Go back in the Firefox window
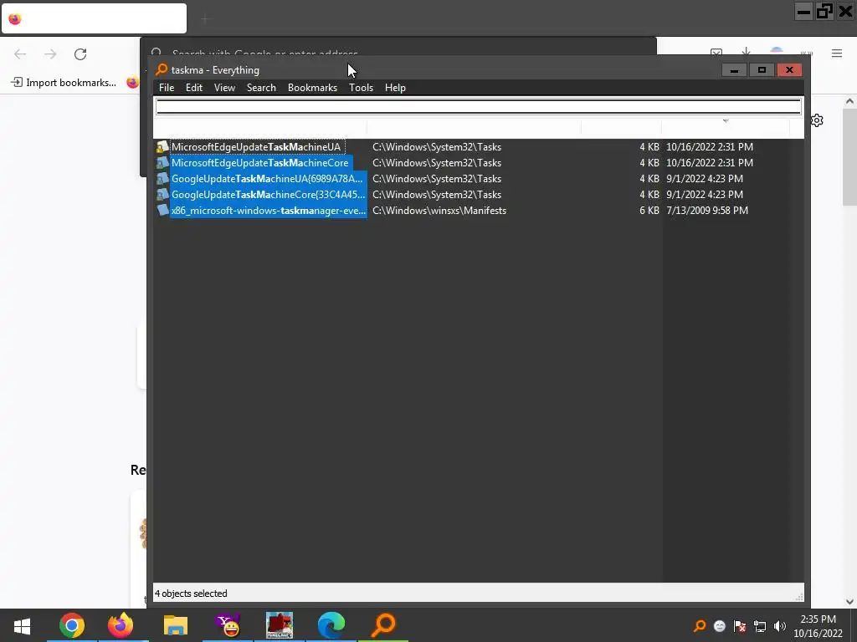 [20, 53]
